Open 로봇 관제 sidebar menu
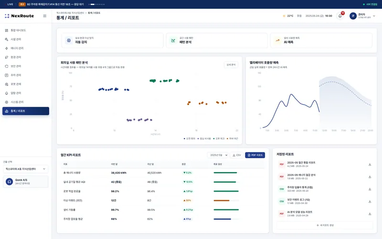The height and width of the screenshot is (239, 382). click(26, 84)
